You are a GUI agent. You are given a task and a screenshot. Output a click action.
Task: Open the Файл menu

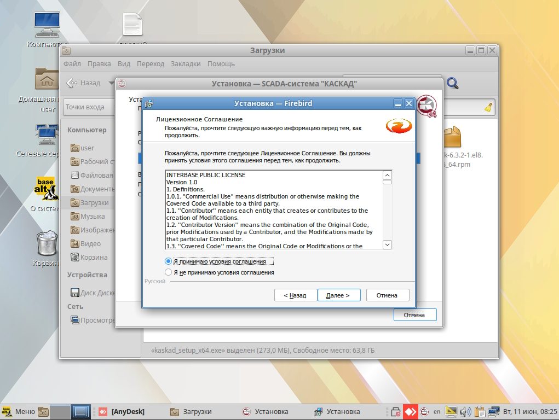pyautogui.click(x=72, y=64)
